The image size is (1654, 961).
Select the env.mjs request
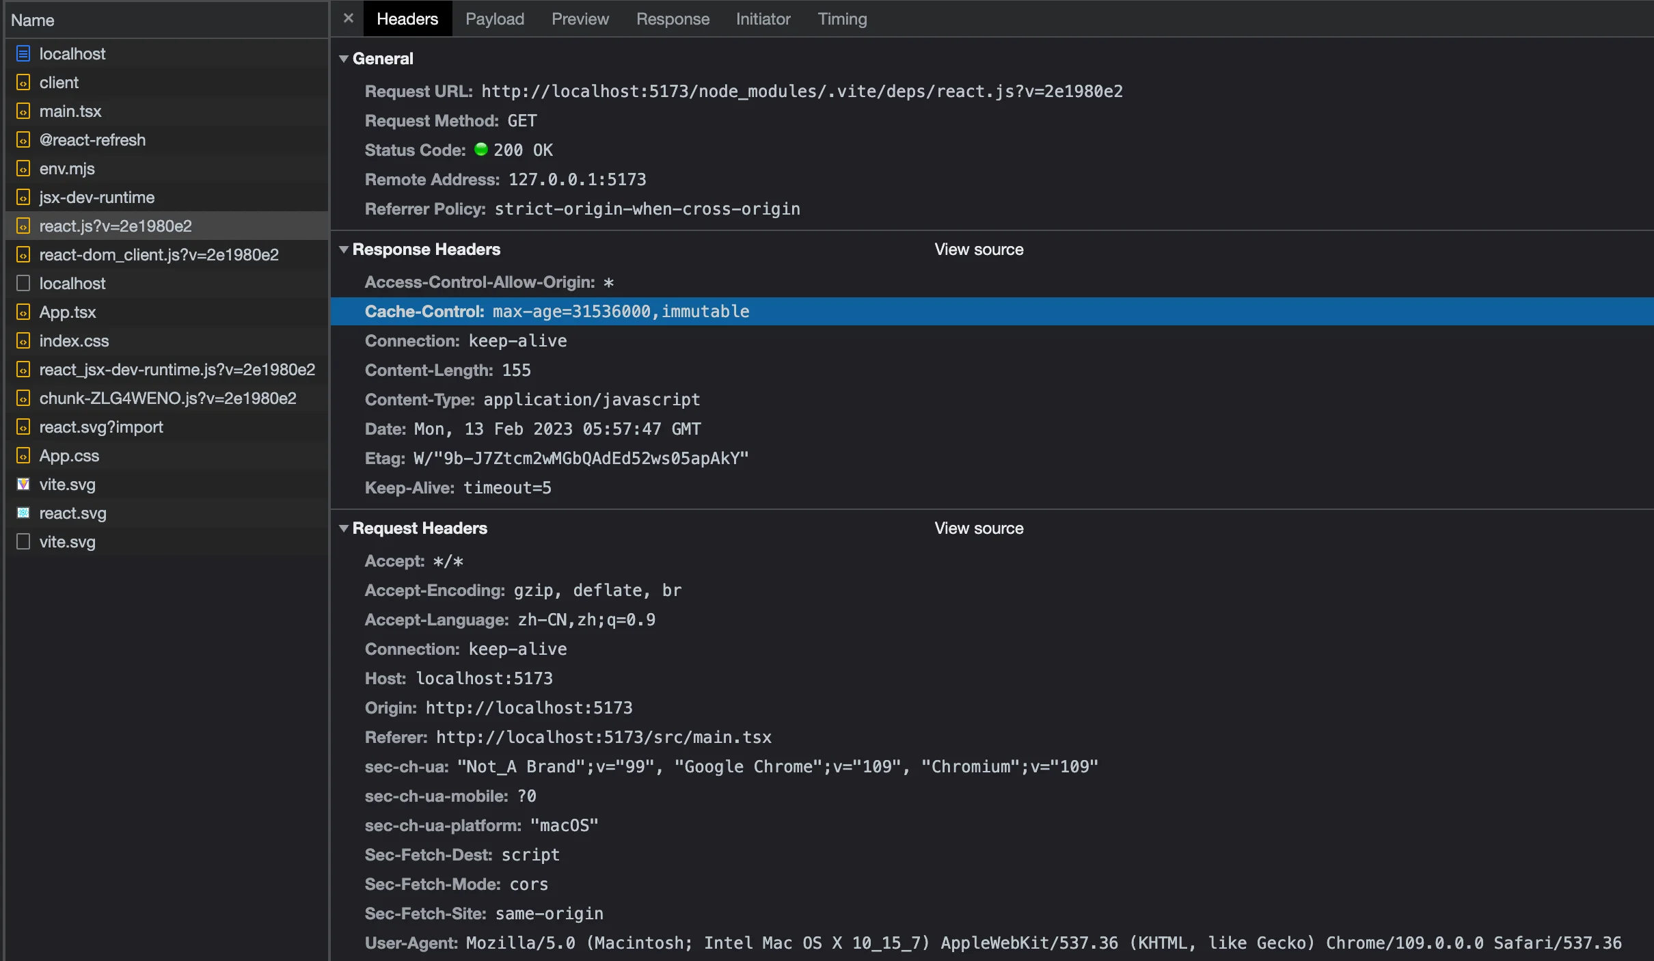(167, 168)
